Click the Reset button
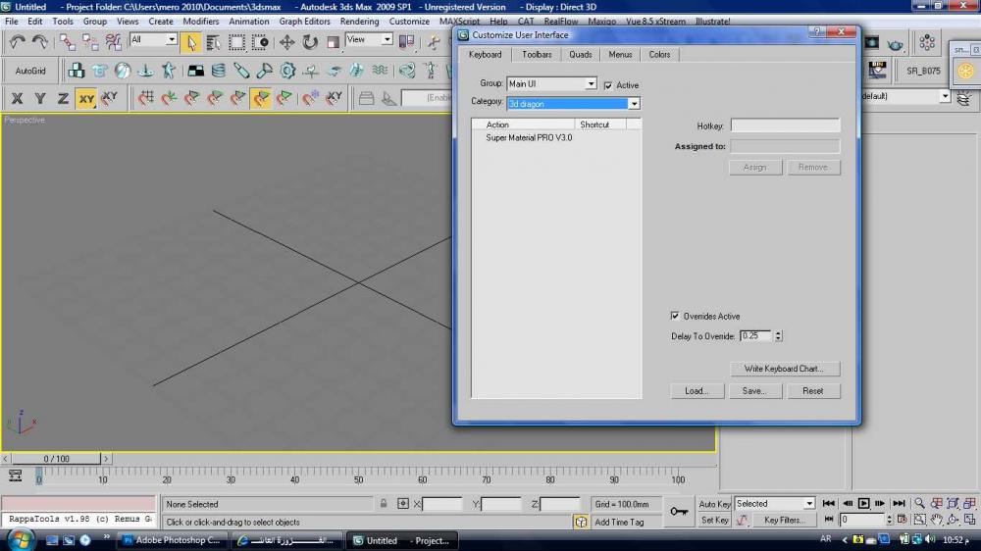Image resolution: width=981 pixels, height=551 pixels. click(812, 391)
